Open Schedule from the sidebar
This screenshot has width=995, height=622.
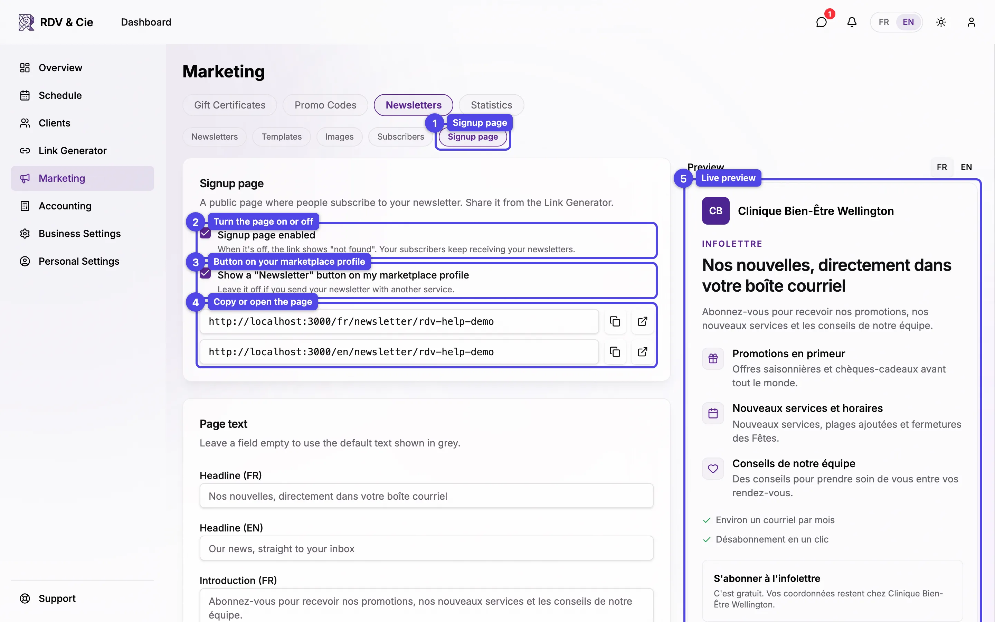pyautogui.click(x=82, y=95)
